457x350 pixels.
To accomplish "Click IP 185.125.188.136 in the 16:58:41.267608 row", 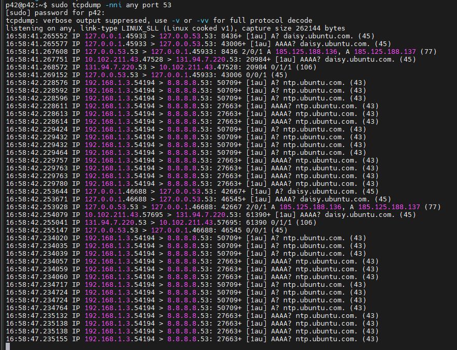I will click(306, 52).
